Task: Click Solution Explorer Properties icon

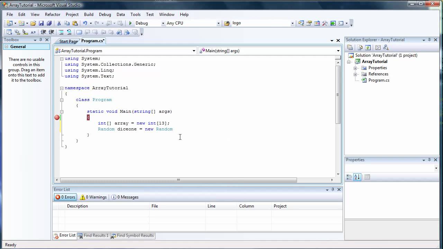Action: [x=350, y=47]
